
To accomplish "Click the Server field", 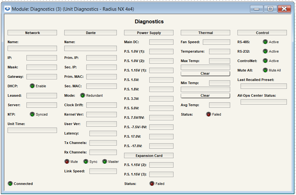I will pos(42,105).
